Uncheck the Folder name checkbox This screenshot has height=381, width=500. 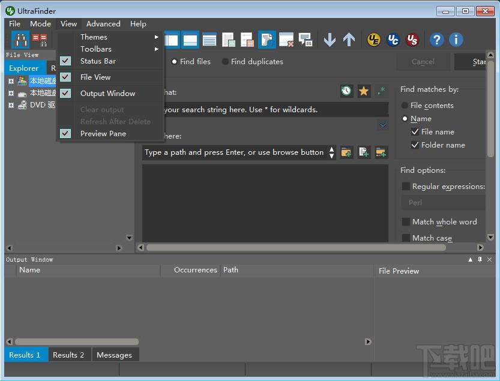[x=415, y=145]
